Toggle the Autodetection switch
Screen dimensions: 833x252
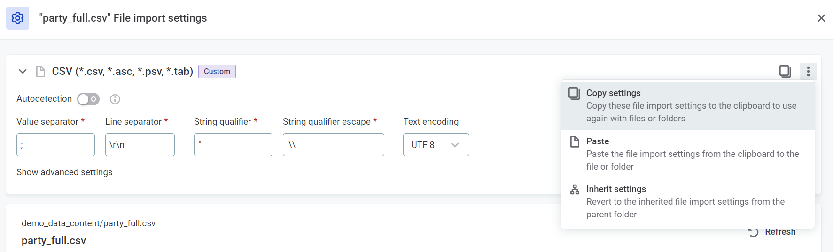click(88, 99)
